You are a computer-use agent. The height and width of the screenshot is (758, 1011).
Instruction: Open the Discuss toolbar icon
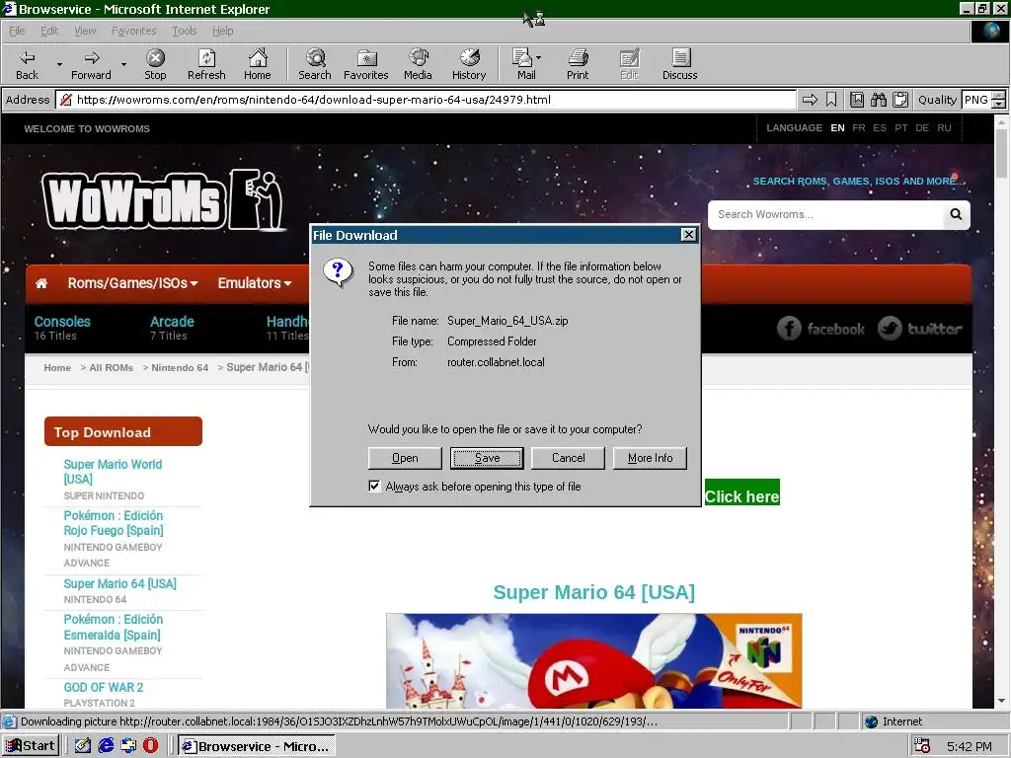point(679,64)
